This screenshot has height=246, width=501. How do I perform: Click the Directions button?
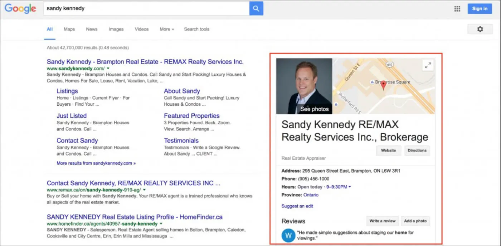pyautogui.click(x=417, y=151)
